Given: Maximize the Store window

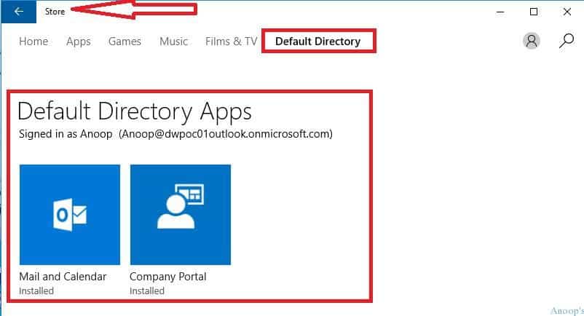Looking at the screenshot, I should click(533, 12).
